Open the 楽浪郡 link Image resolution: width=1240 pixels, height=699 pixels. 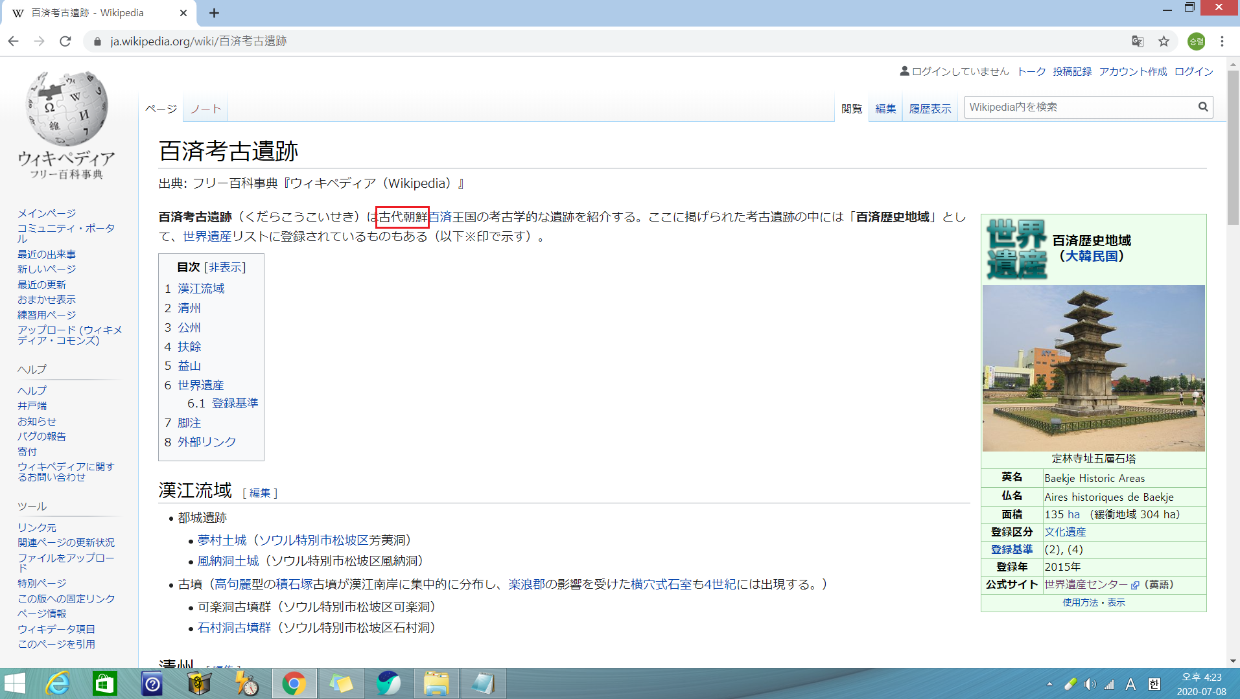click(x=526, y=584)
